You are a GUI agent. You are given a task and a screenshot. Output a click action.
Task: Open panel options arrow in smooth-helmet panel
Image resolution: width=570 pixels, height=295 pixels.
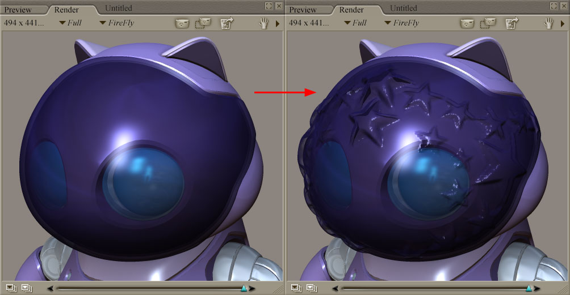[278, 24]
